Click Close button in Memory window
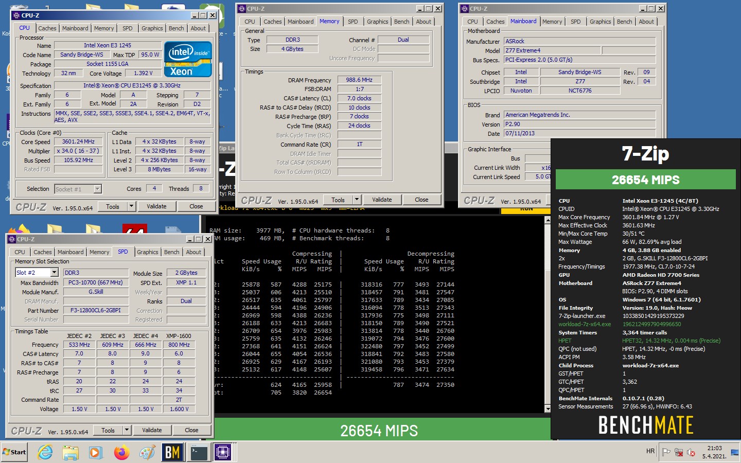The height and width of the screenshot is (463, 741). point(421,200)
